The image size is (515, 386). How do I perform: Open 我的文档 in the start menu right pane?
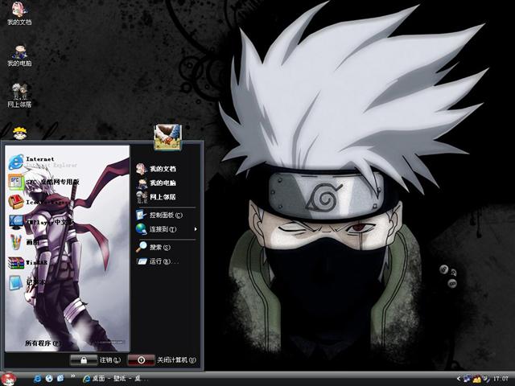156,169
